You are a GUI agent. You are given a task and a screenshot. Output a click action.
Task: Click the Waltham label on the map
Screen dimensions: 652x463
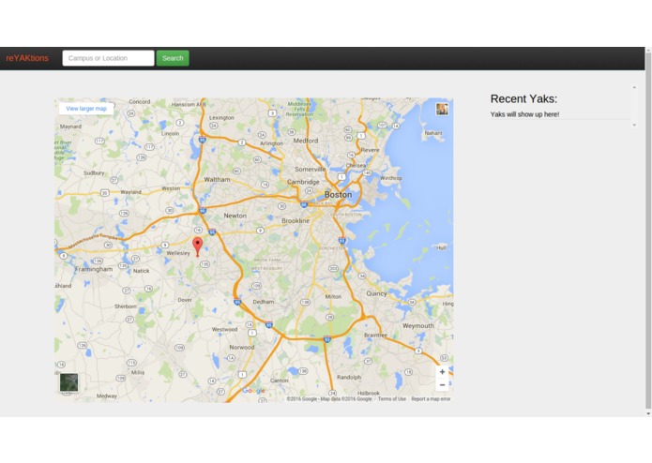pyautogui.click(x=217, y=179)
